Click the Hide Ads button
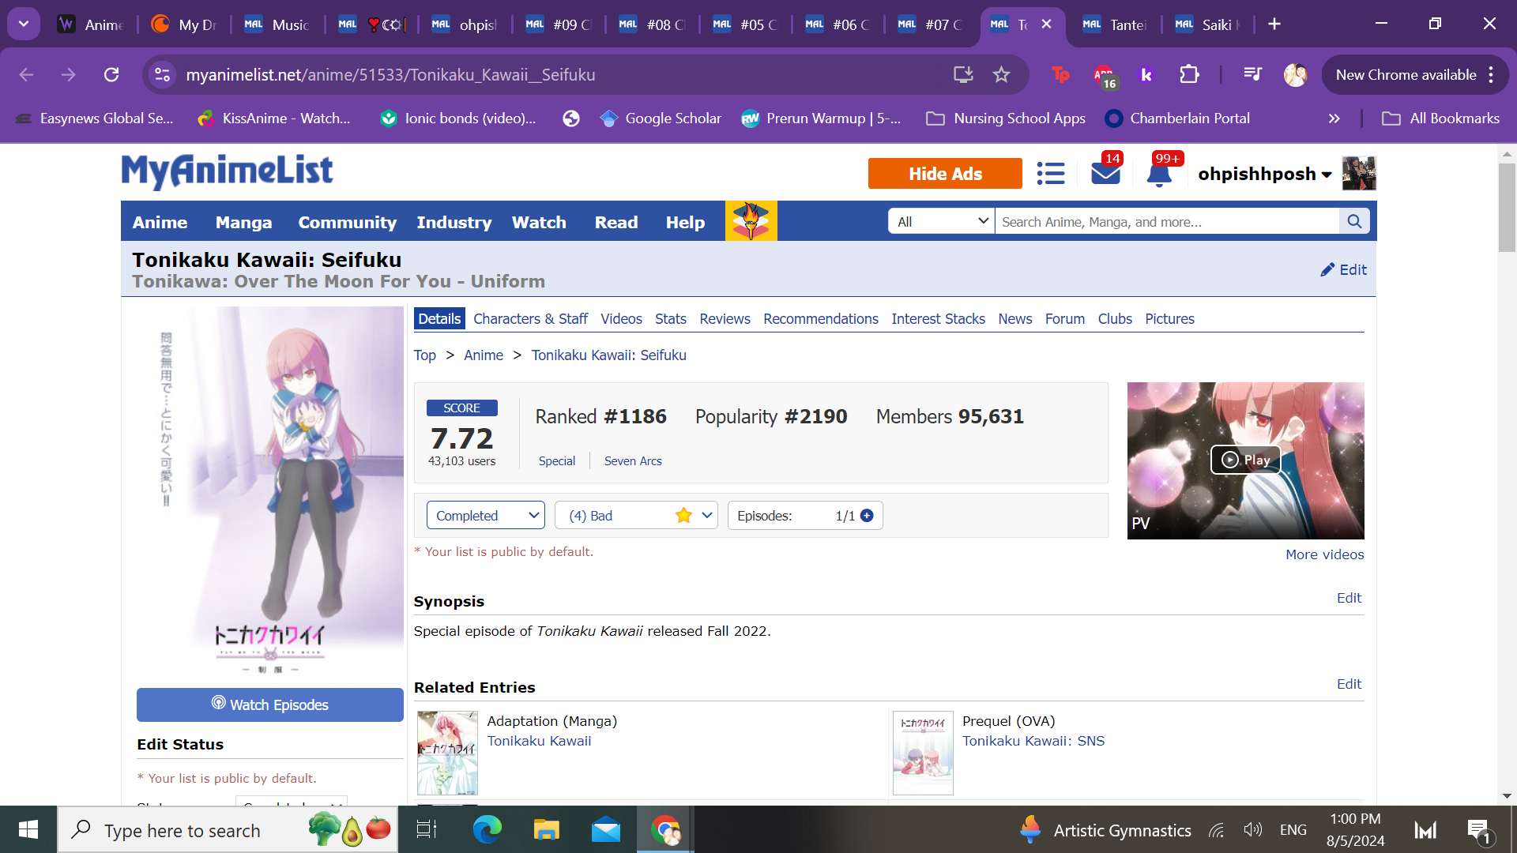The height and width of the screenshot is (853, 1517). (x=945, y=174)
